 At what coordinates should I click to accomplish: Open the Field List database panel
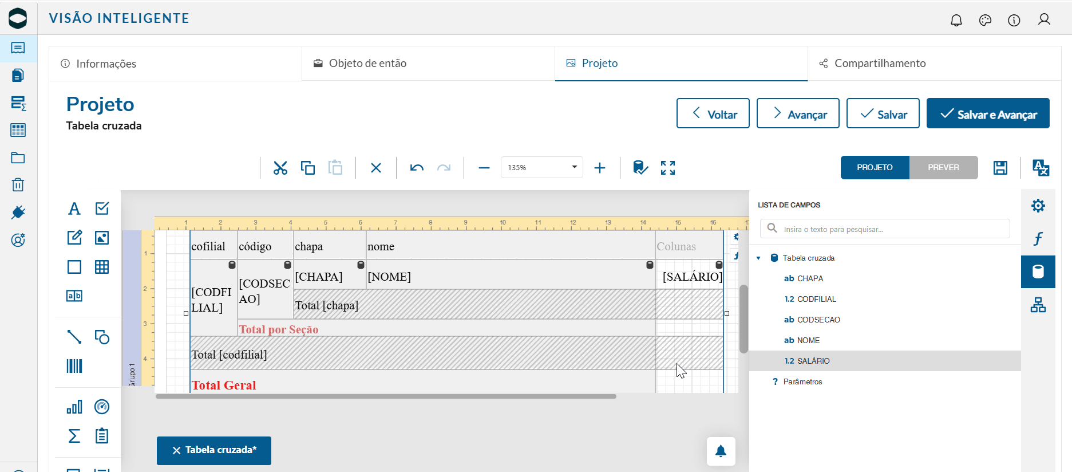(x=1038, y=272)
